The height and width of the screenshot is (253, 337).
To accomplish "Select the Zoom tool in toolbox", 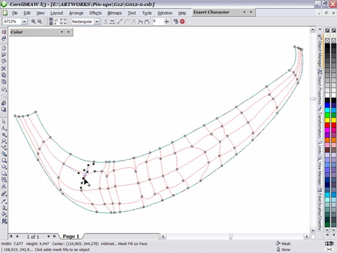I will point(4,141).
